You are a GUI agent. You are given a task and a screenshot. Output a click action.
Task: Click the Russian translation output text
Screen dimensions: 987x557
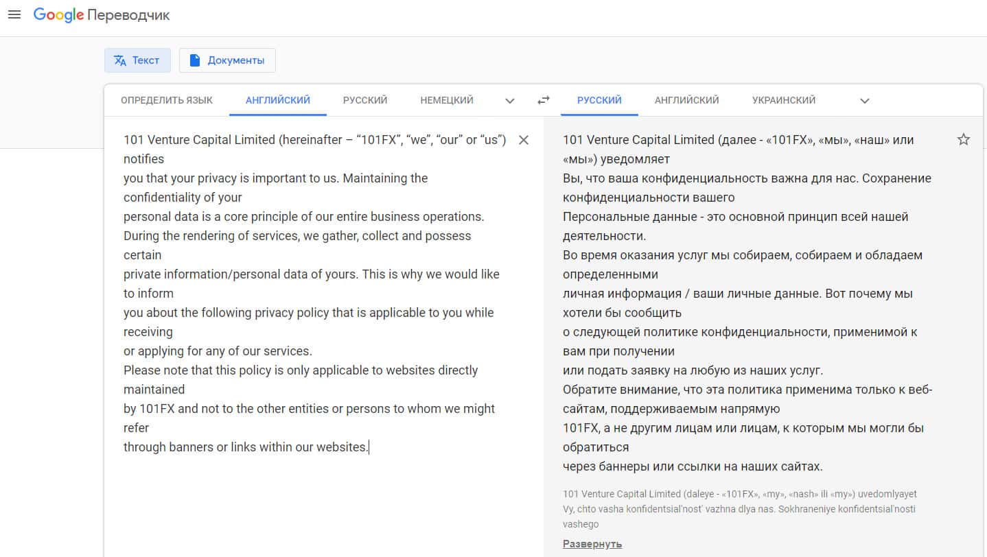748,303
